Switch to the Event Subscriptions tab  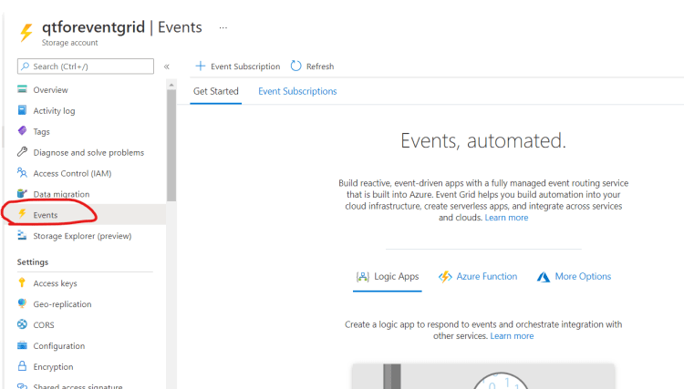297,91
